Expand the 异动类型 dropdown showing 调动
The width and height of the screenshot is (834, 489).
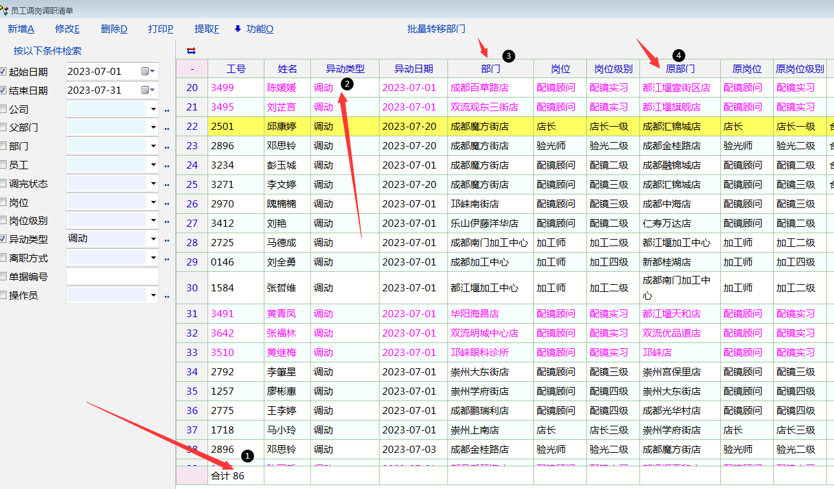(x=153, y=239)
